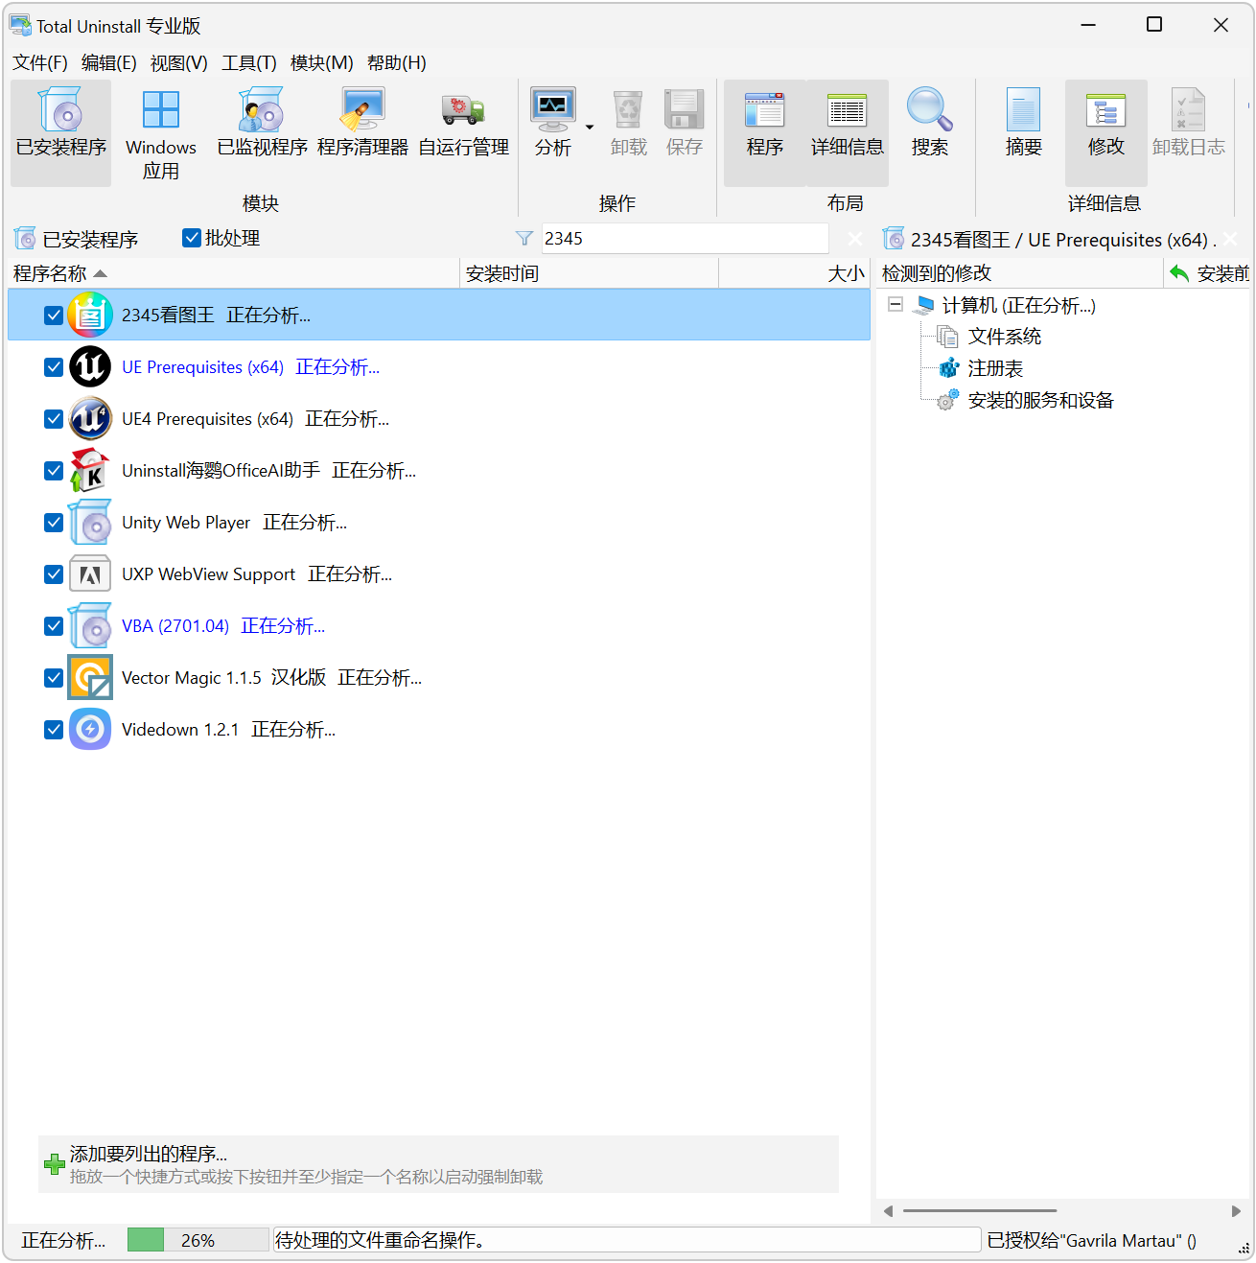Clear the filter search box
Image resolution: width=1256 pixels, height=1263 pixels.
[x=855, y=238]
